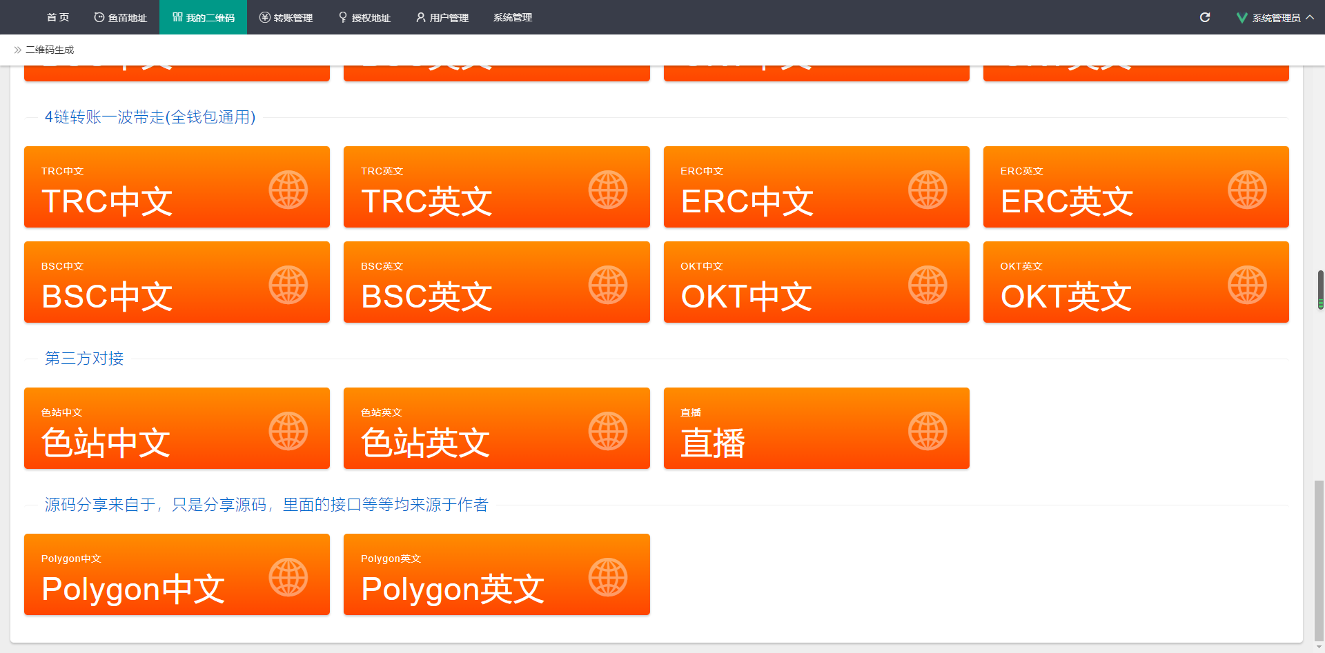Click the green V logo icon
The image size is (1325, 653).
pos(1241,18)
